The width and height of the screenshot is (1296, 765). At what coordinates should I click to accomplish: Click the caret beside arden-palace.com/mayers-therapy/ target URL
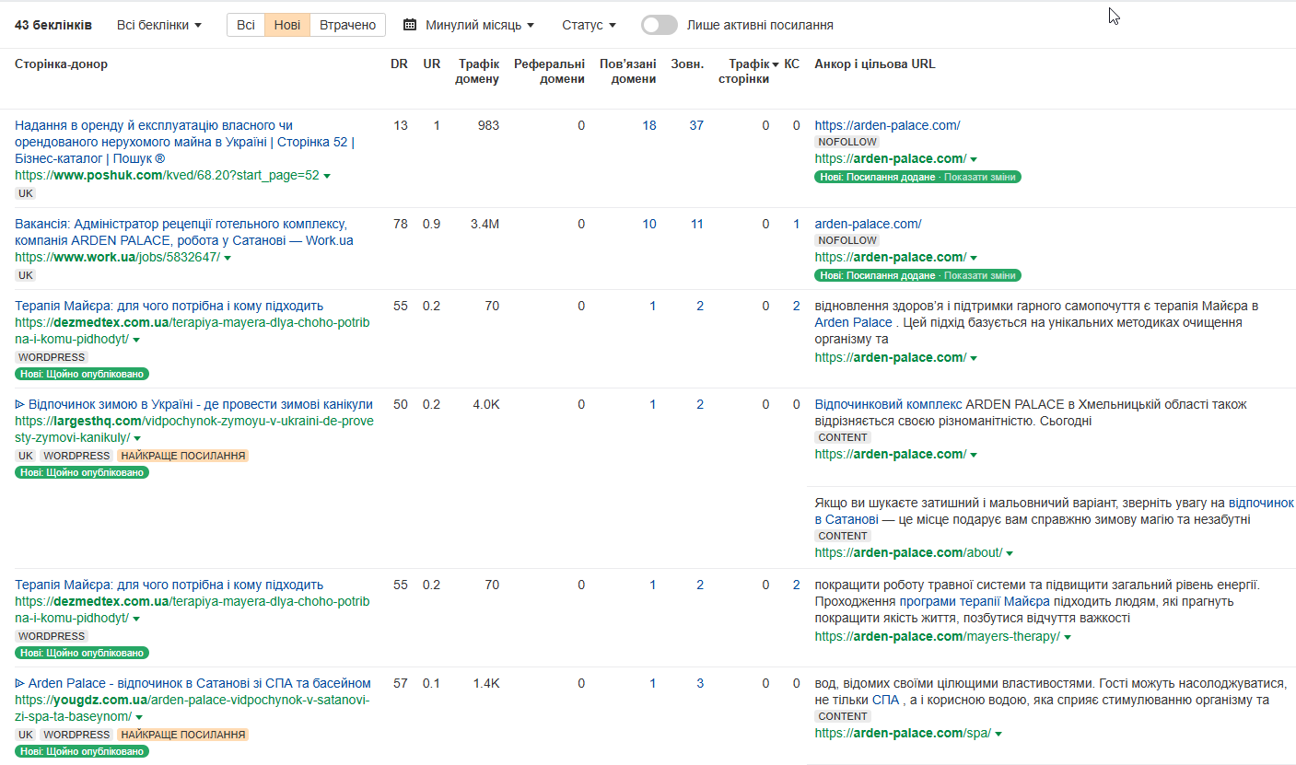click(1066, 637)
